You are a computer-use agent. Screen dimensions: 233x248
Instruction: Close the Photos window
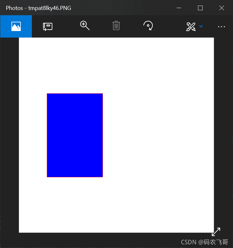pos(222,8)
